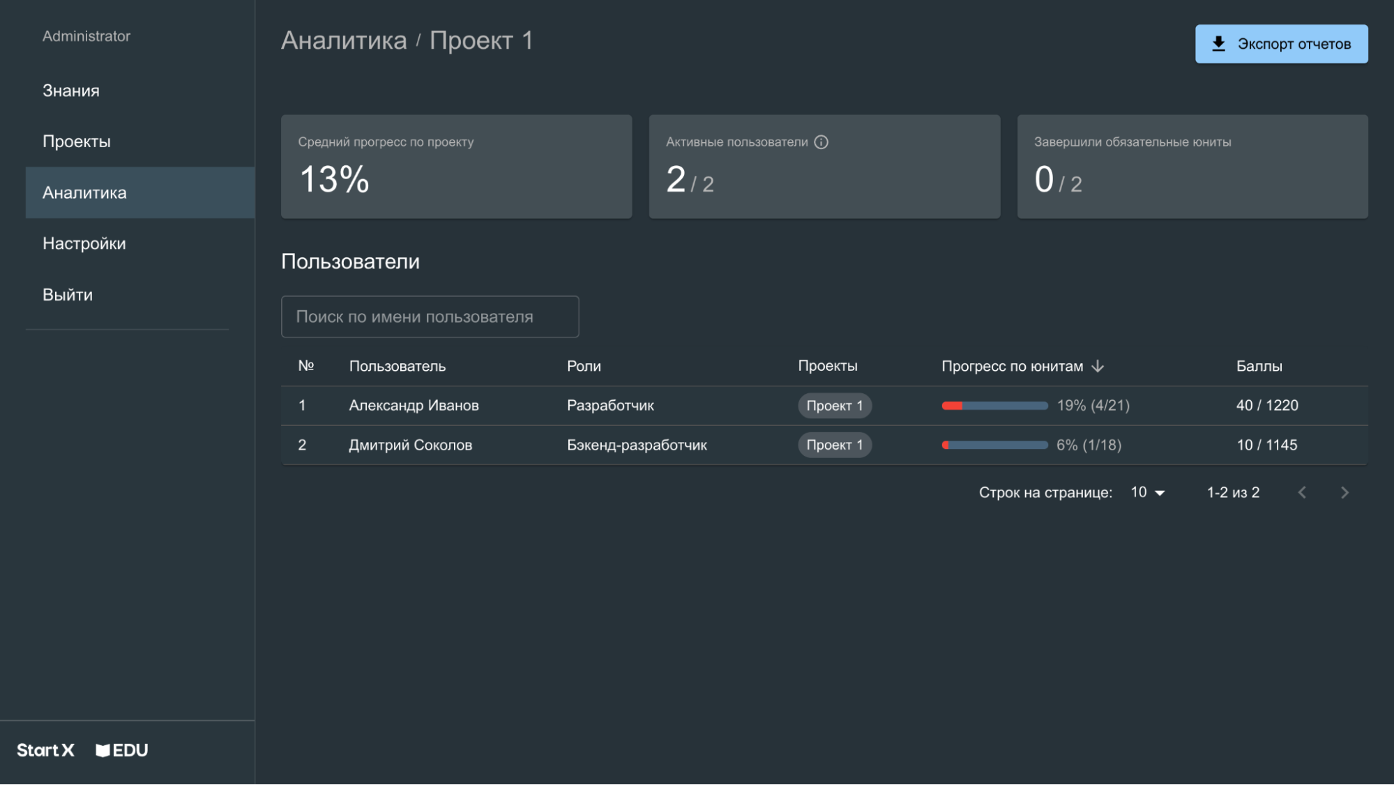Click the sort arrow next to Прогресс по юнитам

click(x=1098, y=366)
